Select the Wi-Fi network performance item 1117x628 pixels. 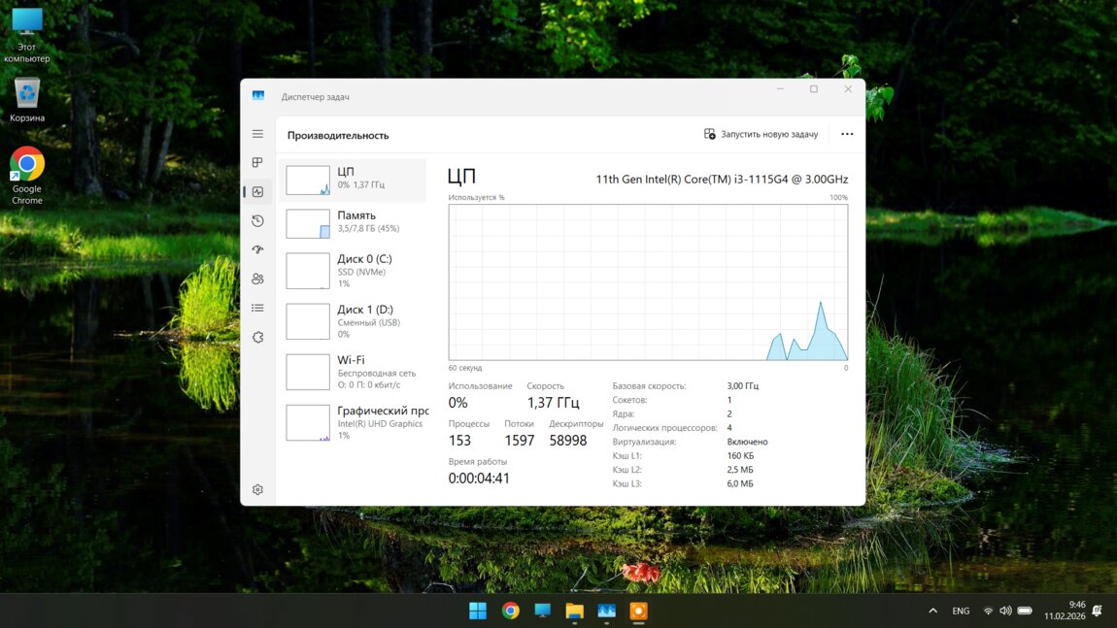(x=354, y=372)
